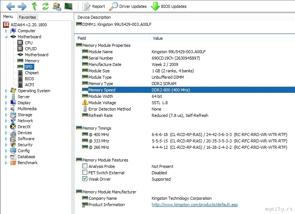This screenshot has width=295, height=214.
Task: Click the Security shield icon
Action: (13, 145)
